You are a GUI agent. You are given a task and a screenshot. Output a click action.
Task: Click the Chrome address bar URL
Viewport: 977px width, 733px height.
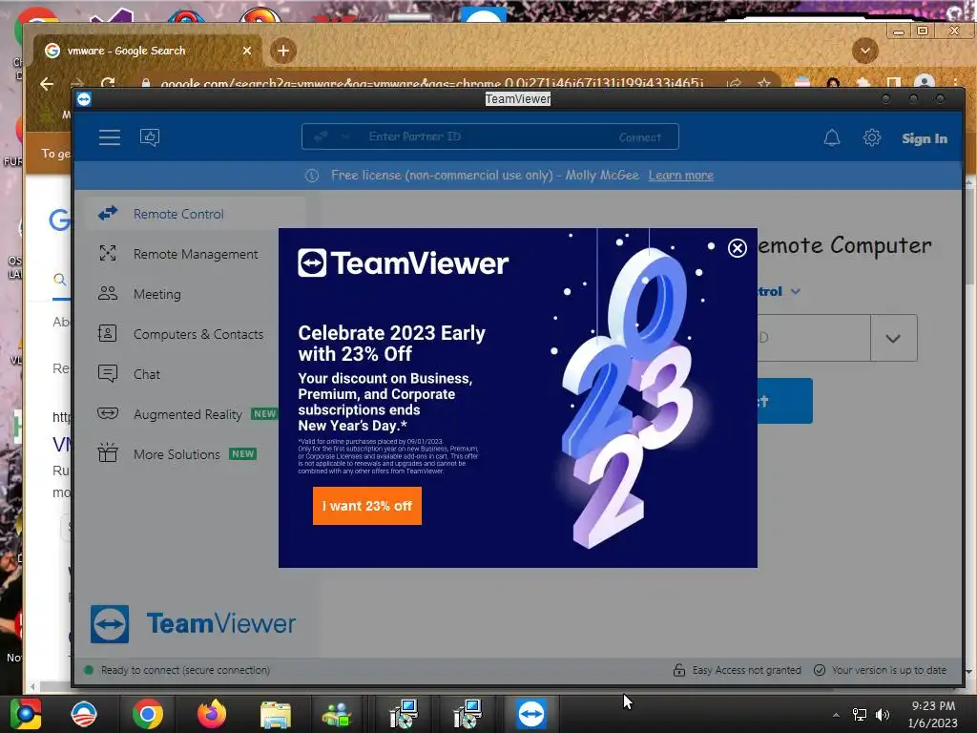[431, 83]
